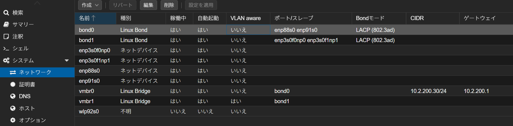
Task: Select the bond0 row name
Action: click(x=86, y=30)
